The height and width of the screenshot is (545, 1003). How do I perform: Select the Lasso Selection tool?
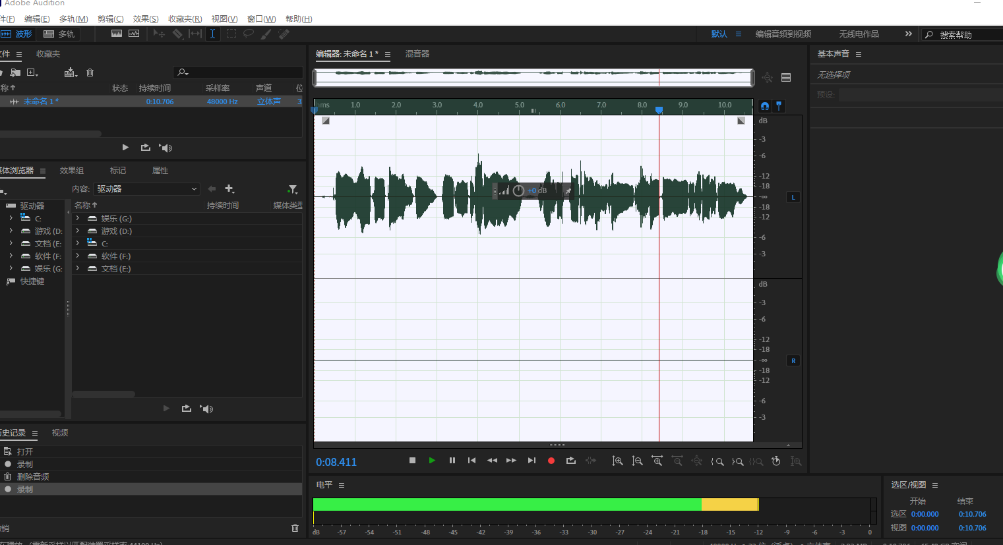[x=248, y=34]
